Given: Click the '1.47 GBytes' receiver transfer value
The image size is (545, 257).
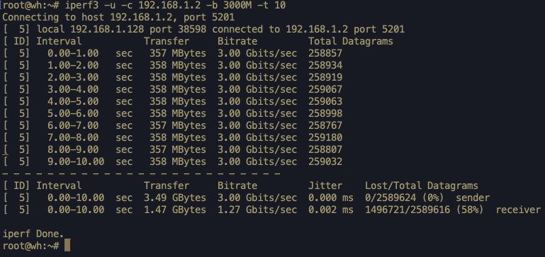Looking at the screenshot, I should point(175,210).
